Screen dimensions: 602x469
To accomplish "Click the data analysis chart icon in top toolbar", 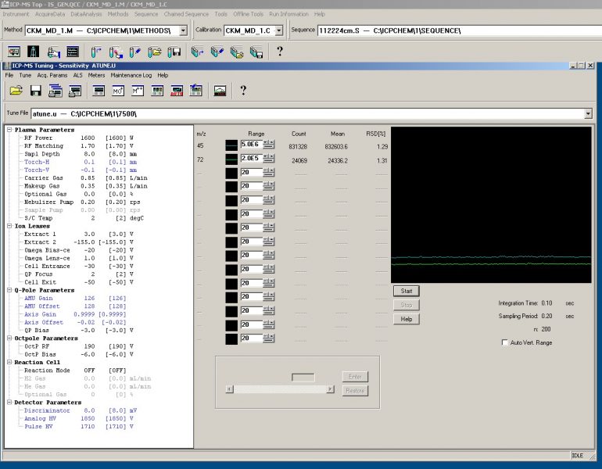I will pyautogui.click(x=72, y=52).
